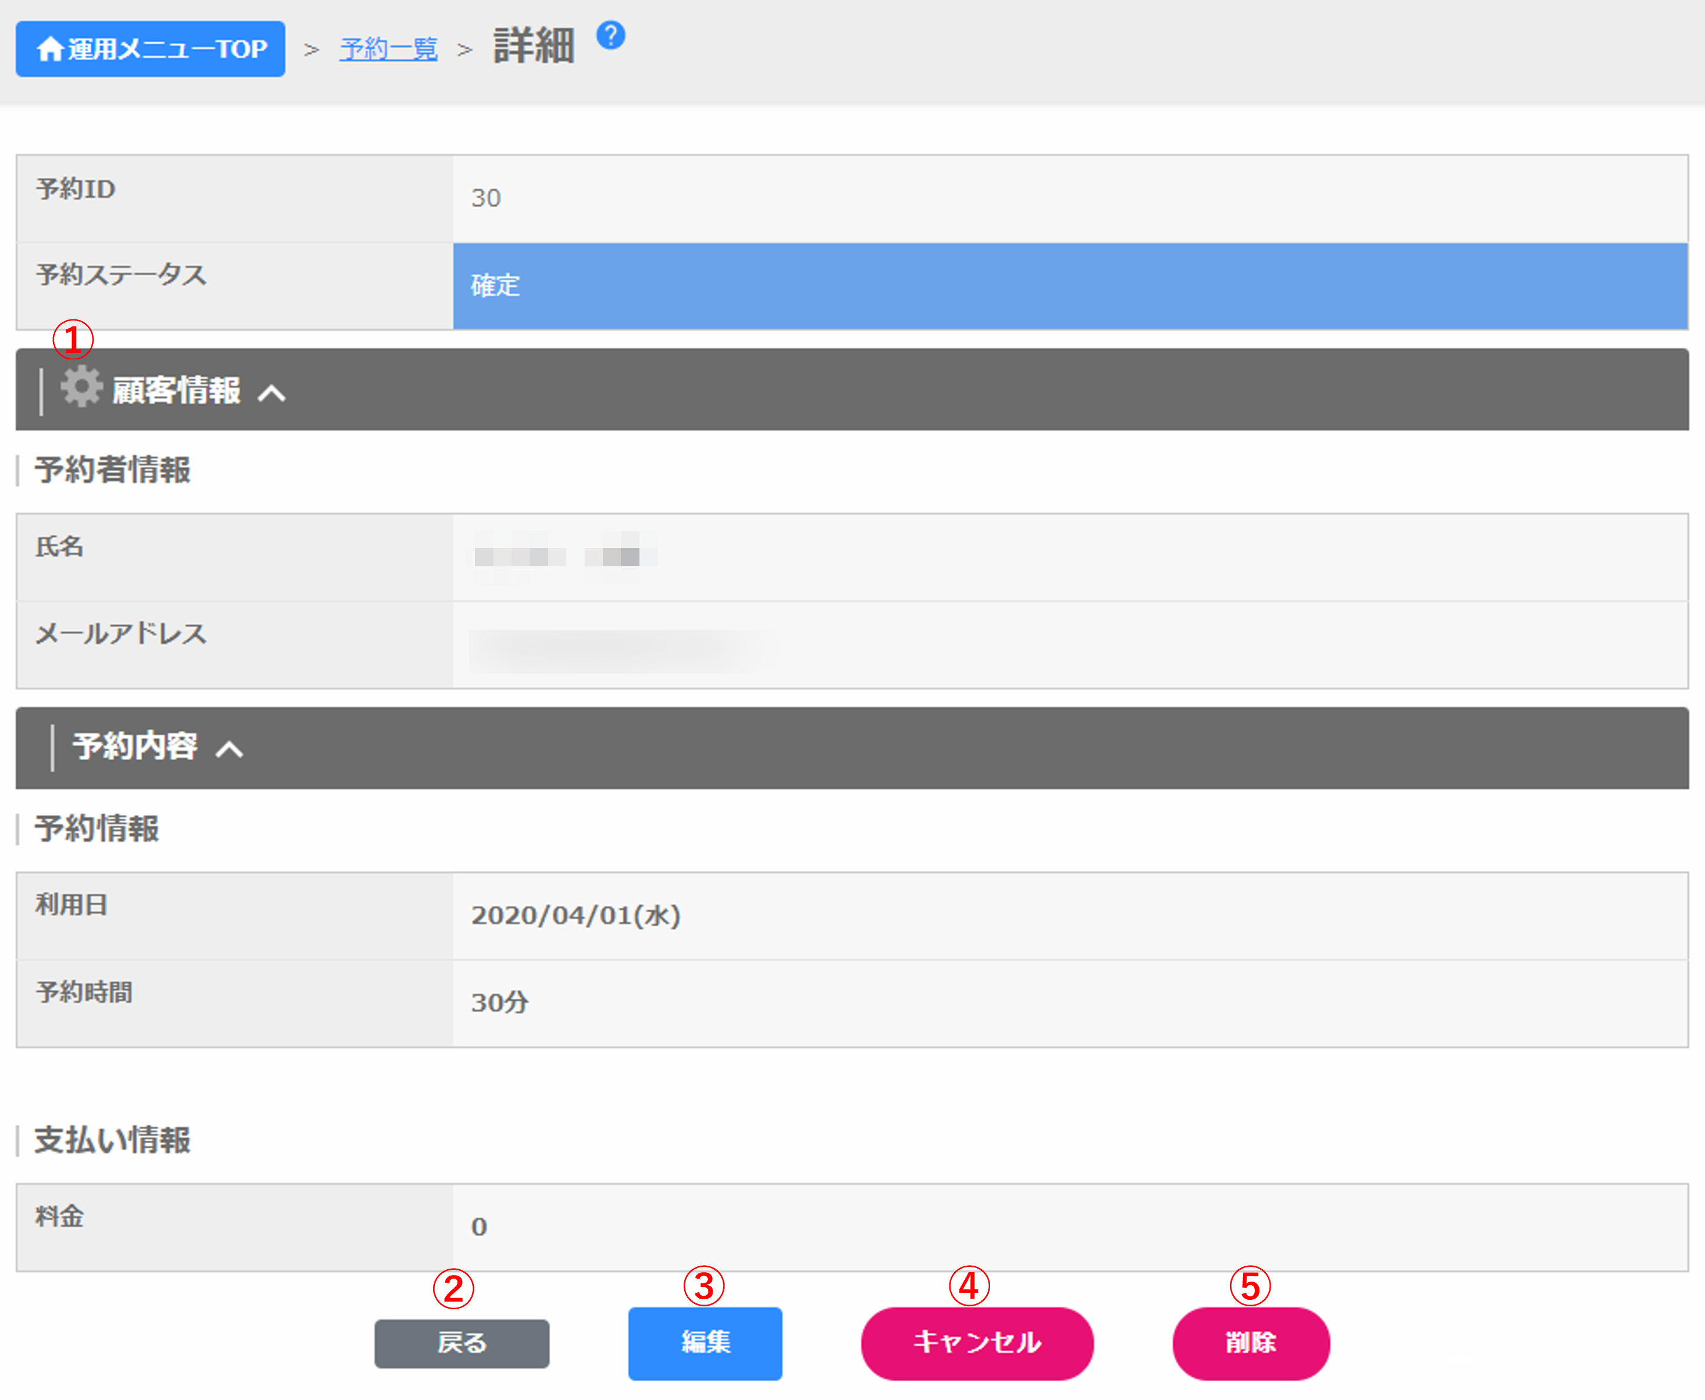Collapse the 顧客情報 section chevron
Screen dimensions: 1705x1400
tap(272, 394)
